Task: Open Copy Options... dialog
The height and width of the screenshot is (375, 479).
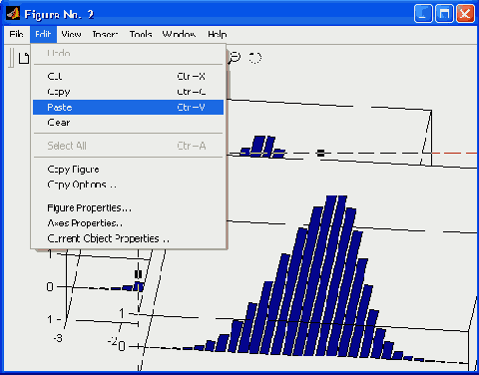Action: click(x=128, y=185)
